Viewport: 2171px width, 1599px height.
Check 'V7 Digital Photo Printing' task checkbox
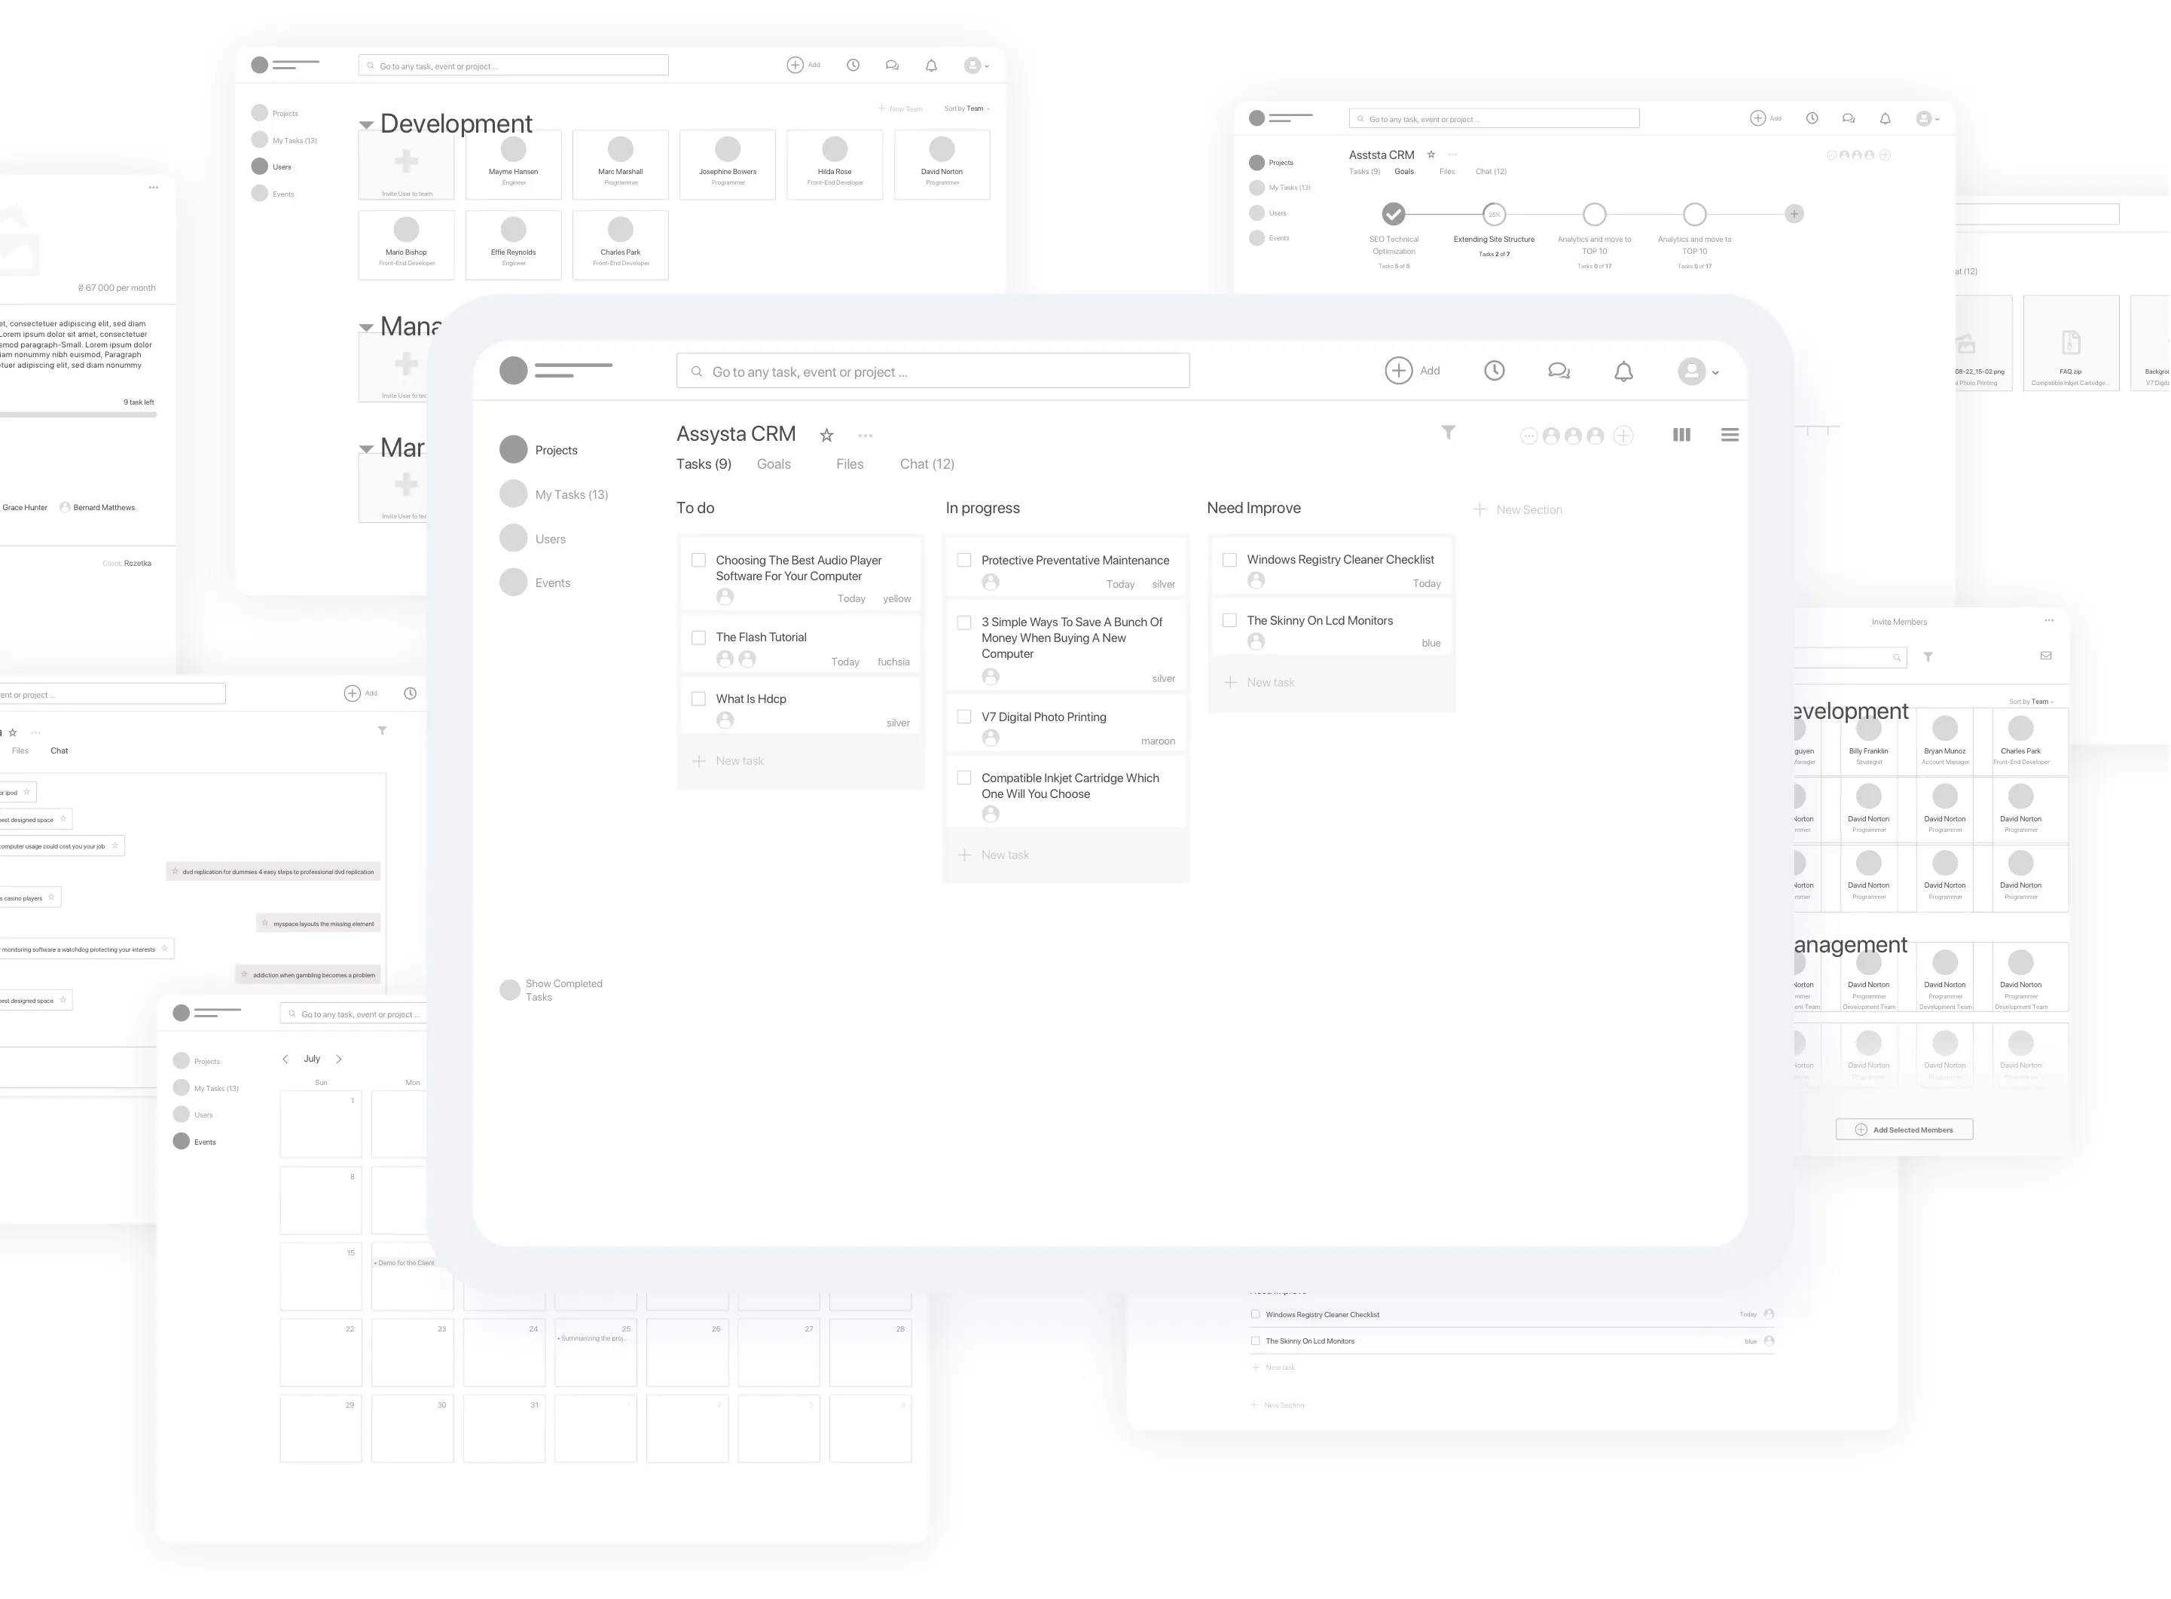pyautogui.click(x=963, y=717)
